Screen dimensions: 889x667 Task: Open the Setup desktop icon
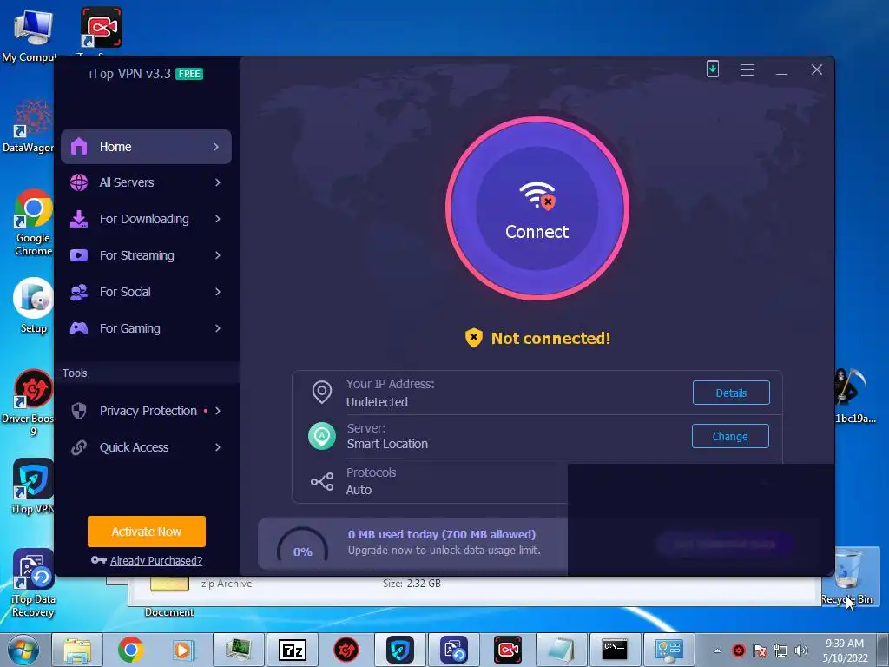pos(33,306)
